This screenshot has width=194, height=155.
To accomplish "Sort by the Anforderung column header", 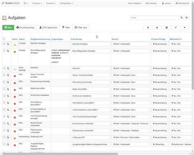I will (76, 39).
